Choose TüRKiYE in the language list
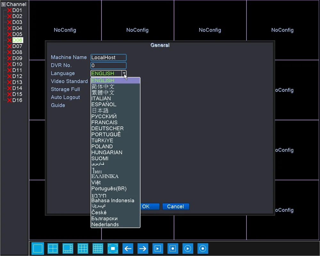Image resolution: width=320 pixels, height=256 pixels. point(115,140)
